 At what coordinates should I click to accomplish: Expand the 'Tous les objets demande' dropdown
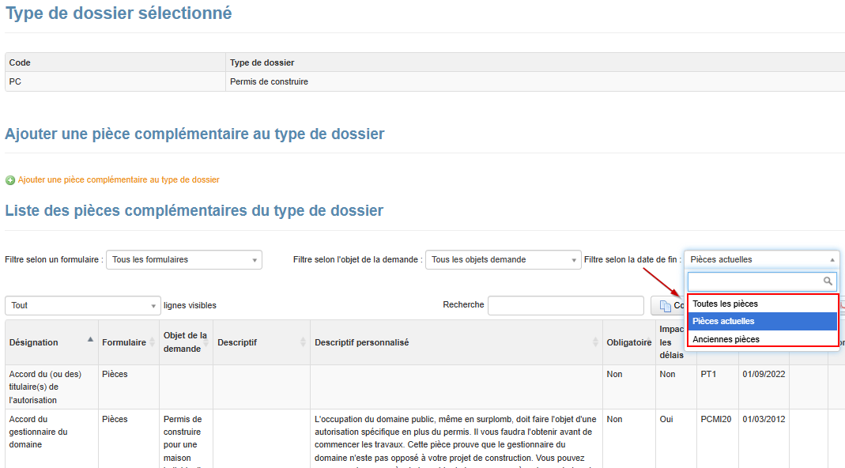503,259
